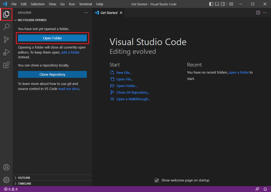Close the Get Started tab
Screen dimensions: 271x192
[x=121, y=13]
